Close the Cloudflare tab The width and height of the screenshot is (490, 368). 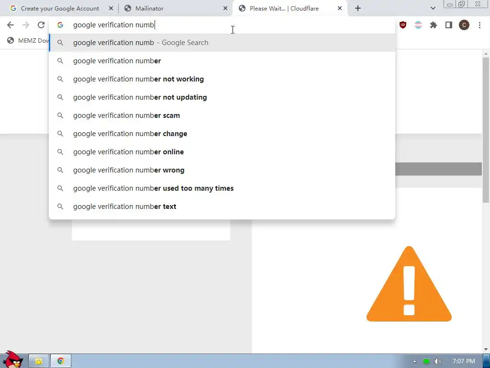click(340, 9)
